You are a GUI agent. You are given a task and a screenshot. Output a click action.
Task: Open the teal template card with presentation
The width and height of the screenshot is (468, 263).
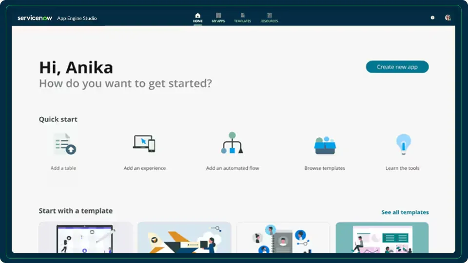[x=382, y=238]
